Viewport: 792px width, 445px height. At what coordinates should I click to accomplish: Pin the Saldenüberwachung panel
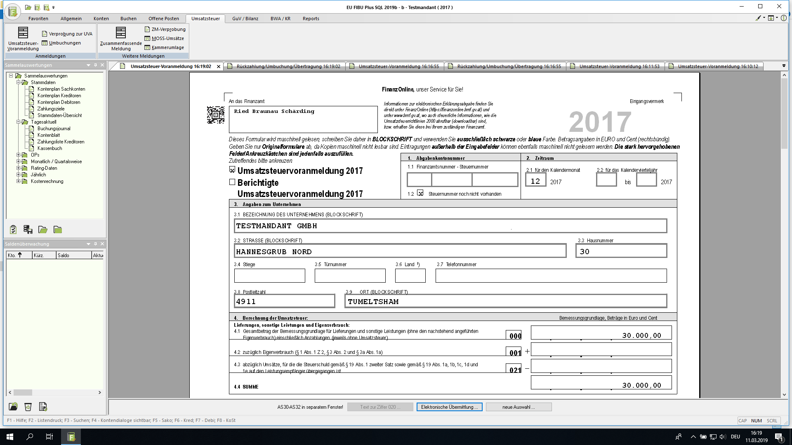pos(95,244)
